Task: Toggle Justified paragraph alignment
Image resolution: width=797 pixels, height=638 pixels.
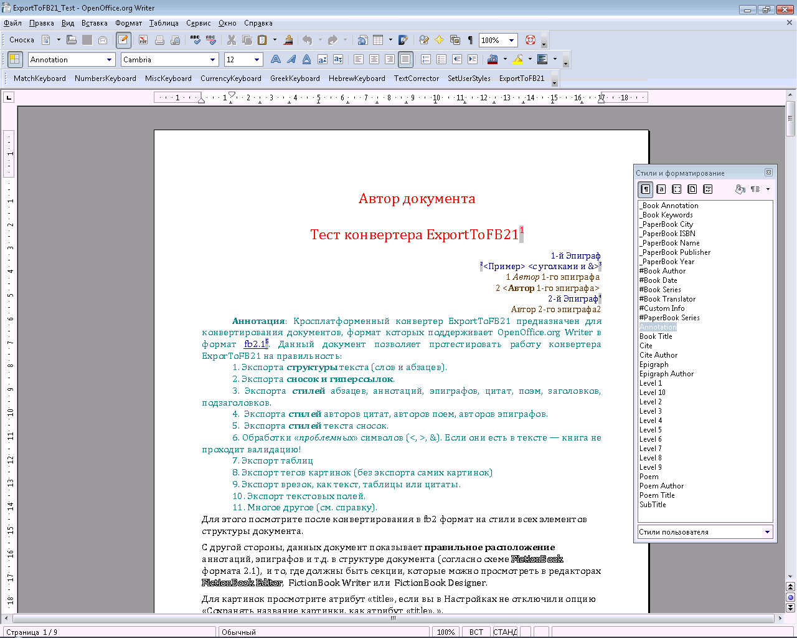Action: tap(405, 59)
